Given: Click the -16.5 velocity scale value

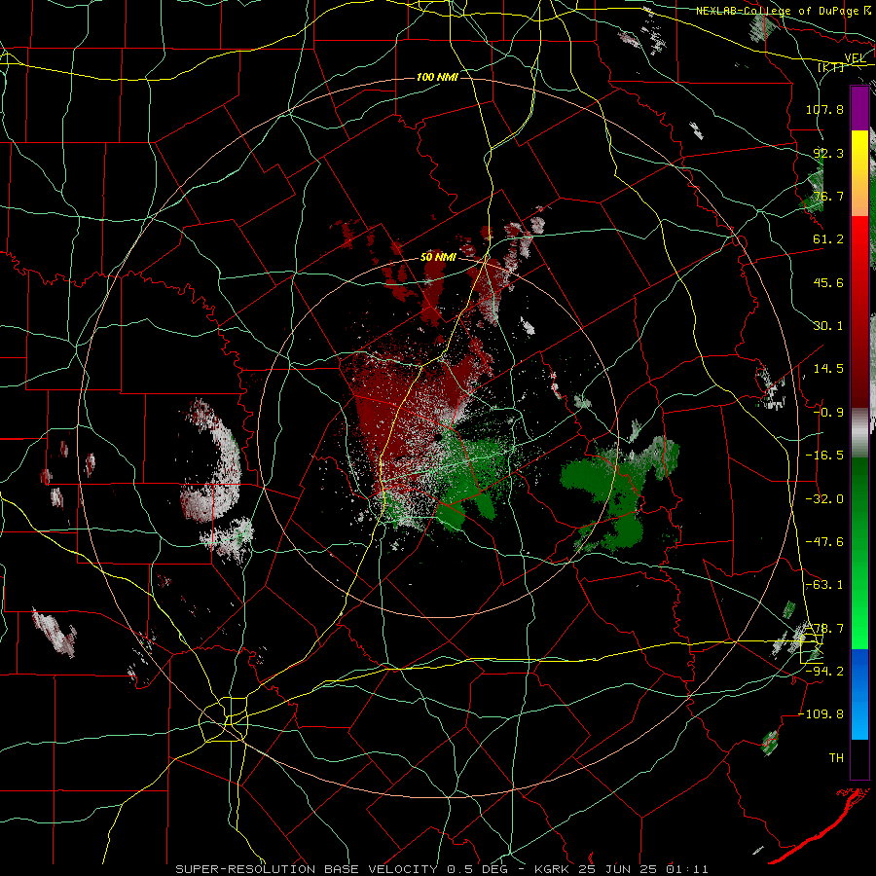Looking at the screenshot, I should [x=824, y=456].
